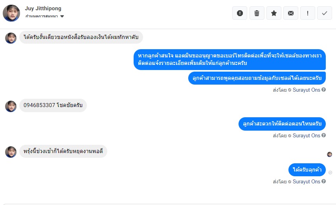Click the Surayut Ons link under ได้ครับลูกค้า
336x205 pixels.
point(307,182)
